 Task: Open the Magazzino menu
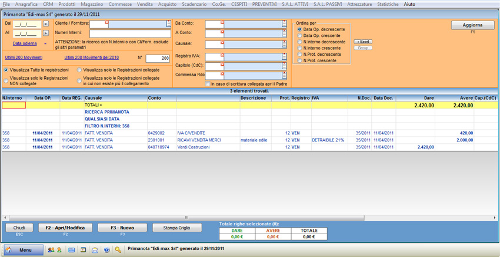pyautogui.click(x=92, y=4)
